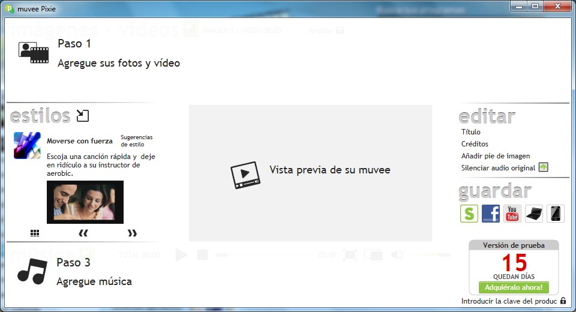Click the guardar section heading
This screenshot has height=312, width=576.
coord(495,191)
